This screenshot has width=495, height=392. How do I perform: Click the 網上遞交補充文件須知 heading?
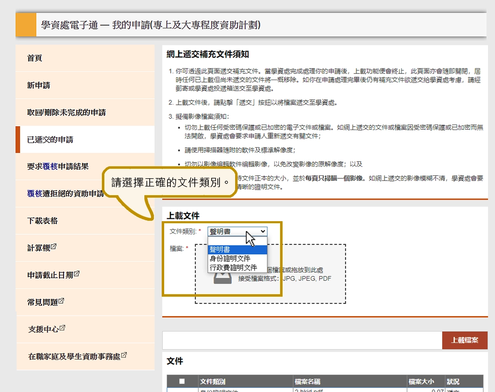point(208,54)
